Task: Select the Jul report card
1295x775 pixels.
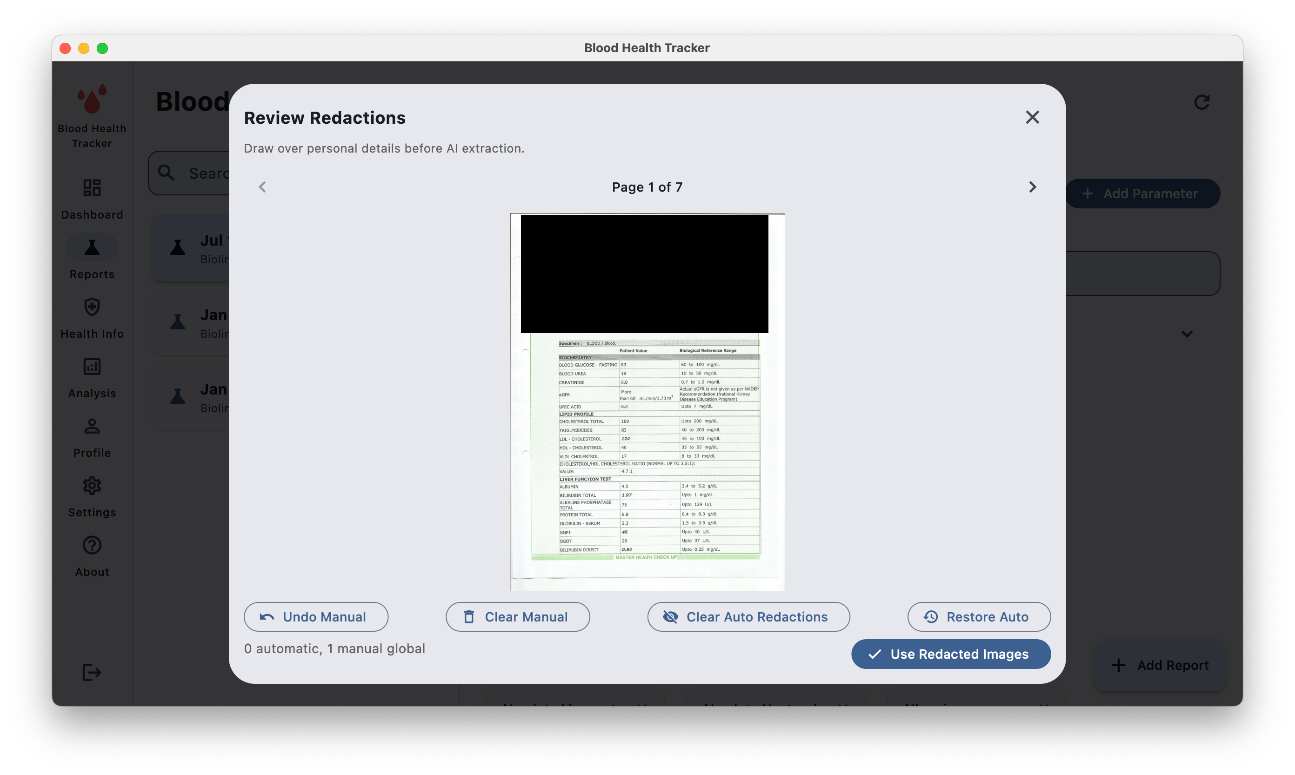Action: point(191,248)
